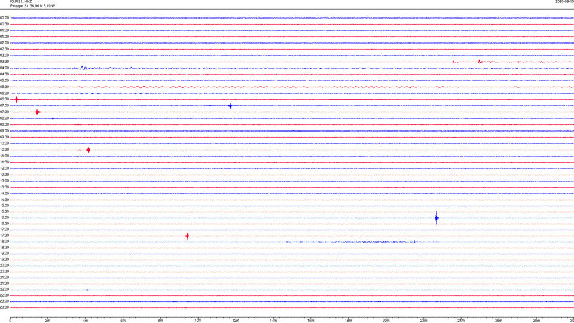Select the blue seismic spike on the 07:00 trace

pyautogui.click(x=230, y=106)
